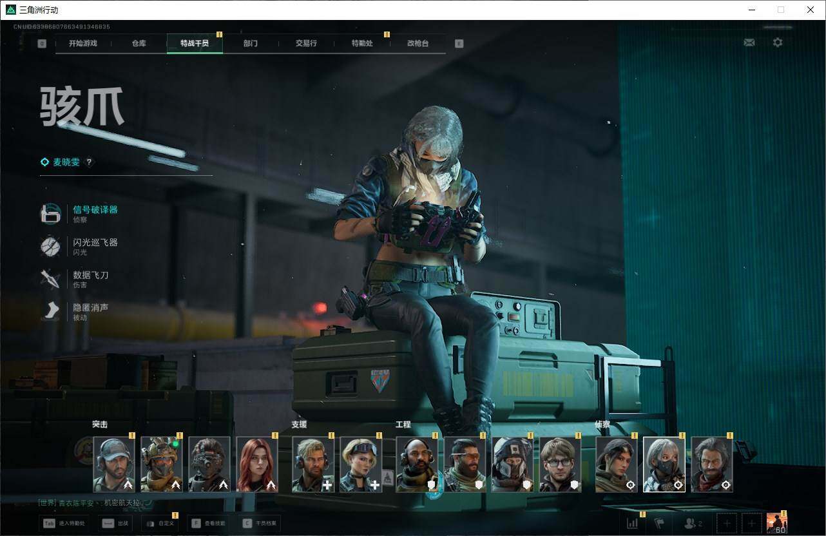The image size is (826, 536).
Task: Select the 闪光巡飞器 skill icon
Action: (50, 247)
